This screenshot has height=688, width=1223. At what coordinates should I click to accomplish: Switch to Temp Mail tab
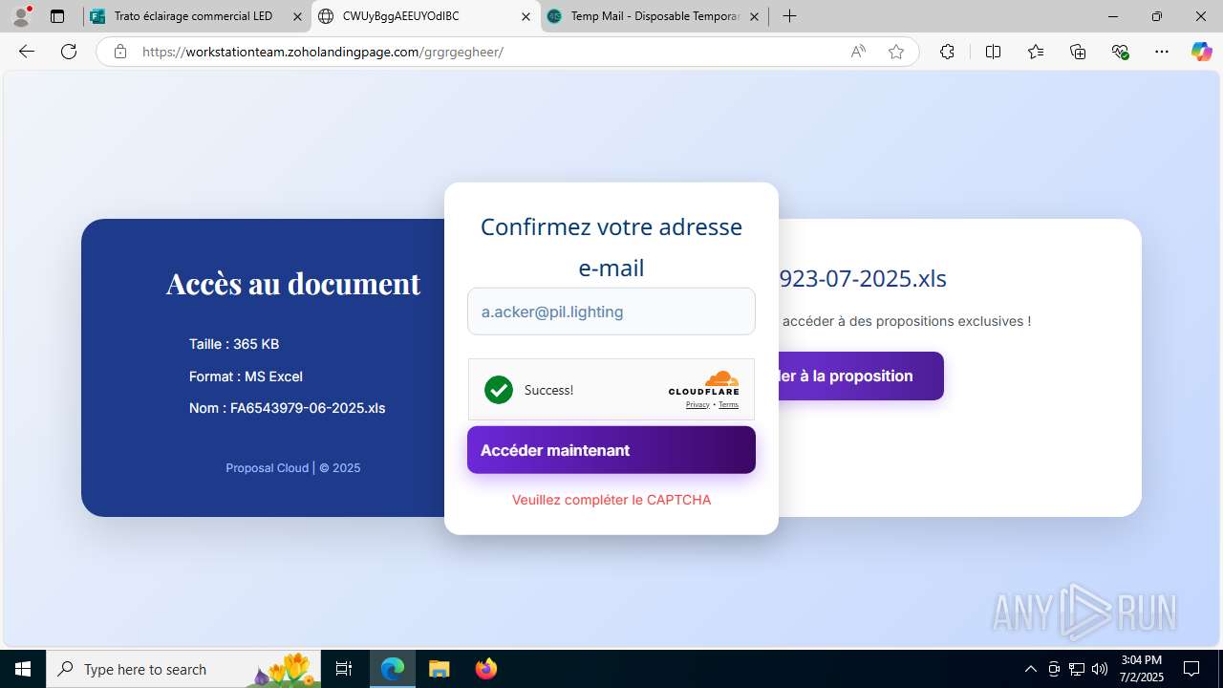click(x=655, y=16)
